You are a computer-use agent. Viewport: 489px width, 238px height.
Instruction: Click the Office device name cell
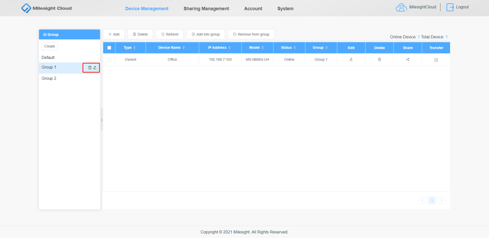coord(172,60)
